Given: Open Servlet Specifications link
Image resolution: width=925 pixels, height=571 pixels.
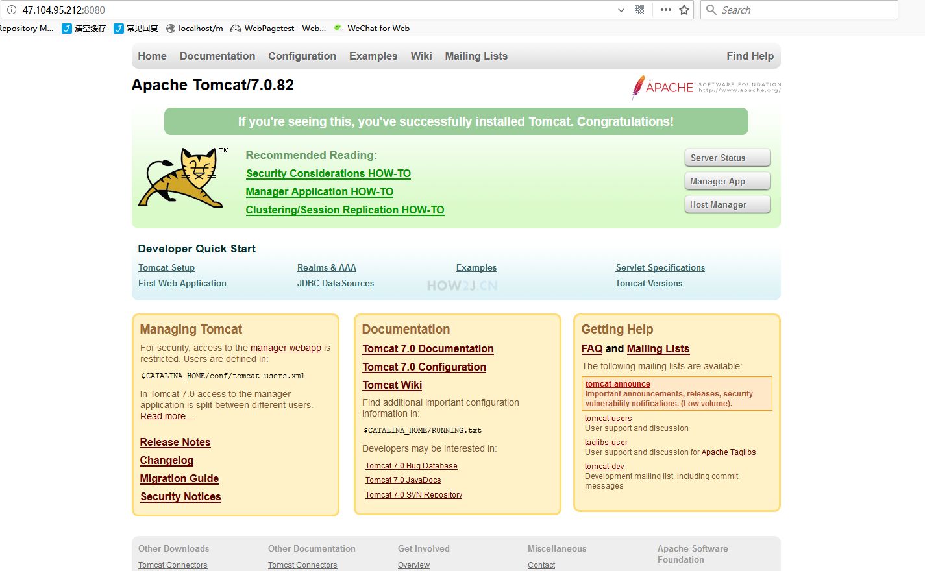Looking at the screenshot, I should (x=660, y=268).
